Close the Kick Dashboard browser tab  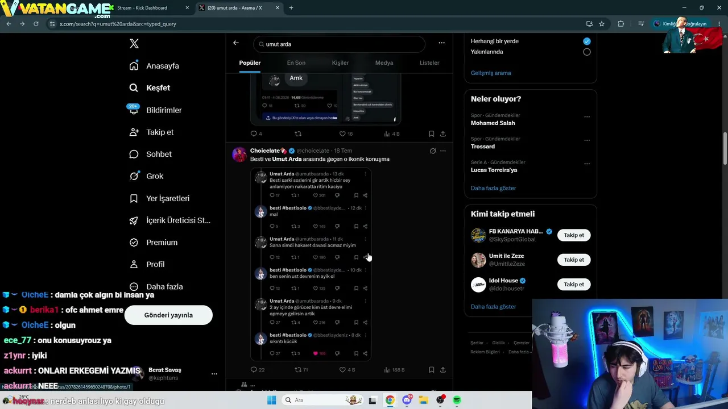[x=188, y=8]
